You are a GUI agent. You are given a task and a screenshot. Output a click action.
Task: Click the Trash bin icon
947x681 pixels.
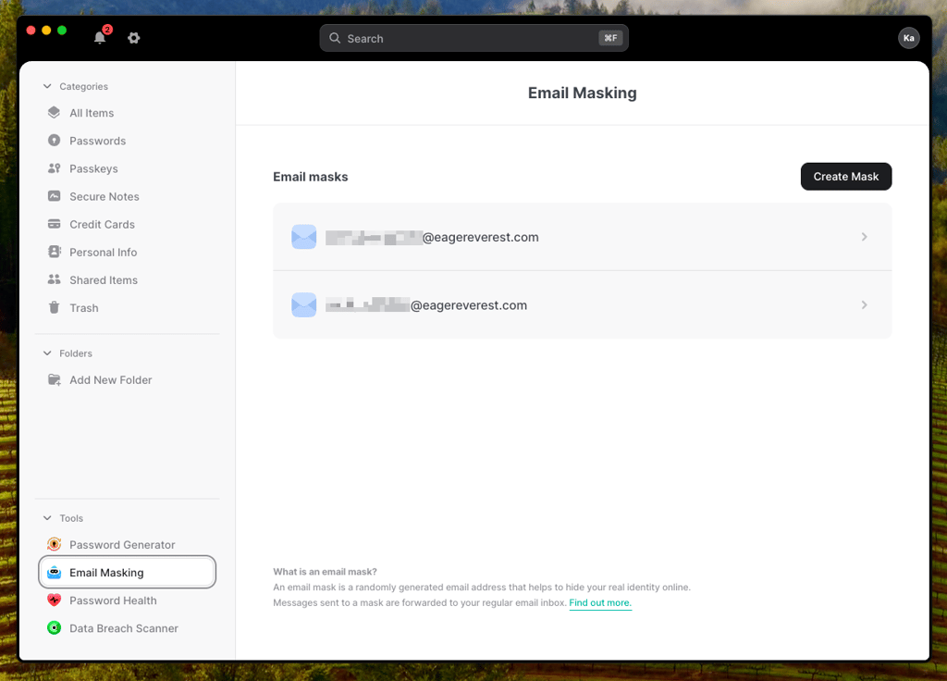55,307
